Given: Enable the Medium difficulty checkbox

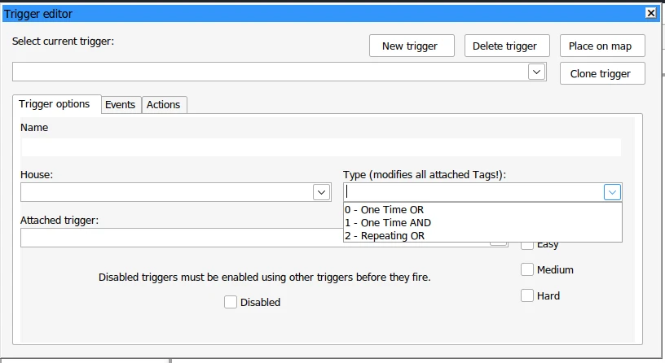Looking at the screenshot, I should point(527,269).
